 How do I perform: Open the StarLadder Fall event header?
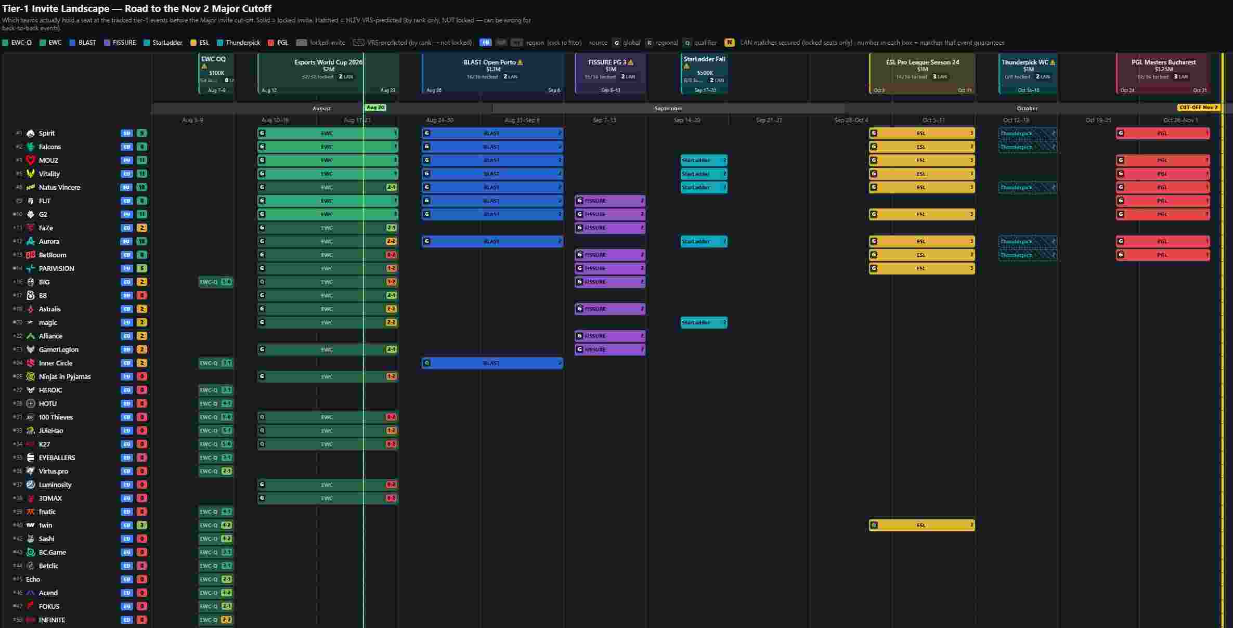(705, 74)
